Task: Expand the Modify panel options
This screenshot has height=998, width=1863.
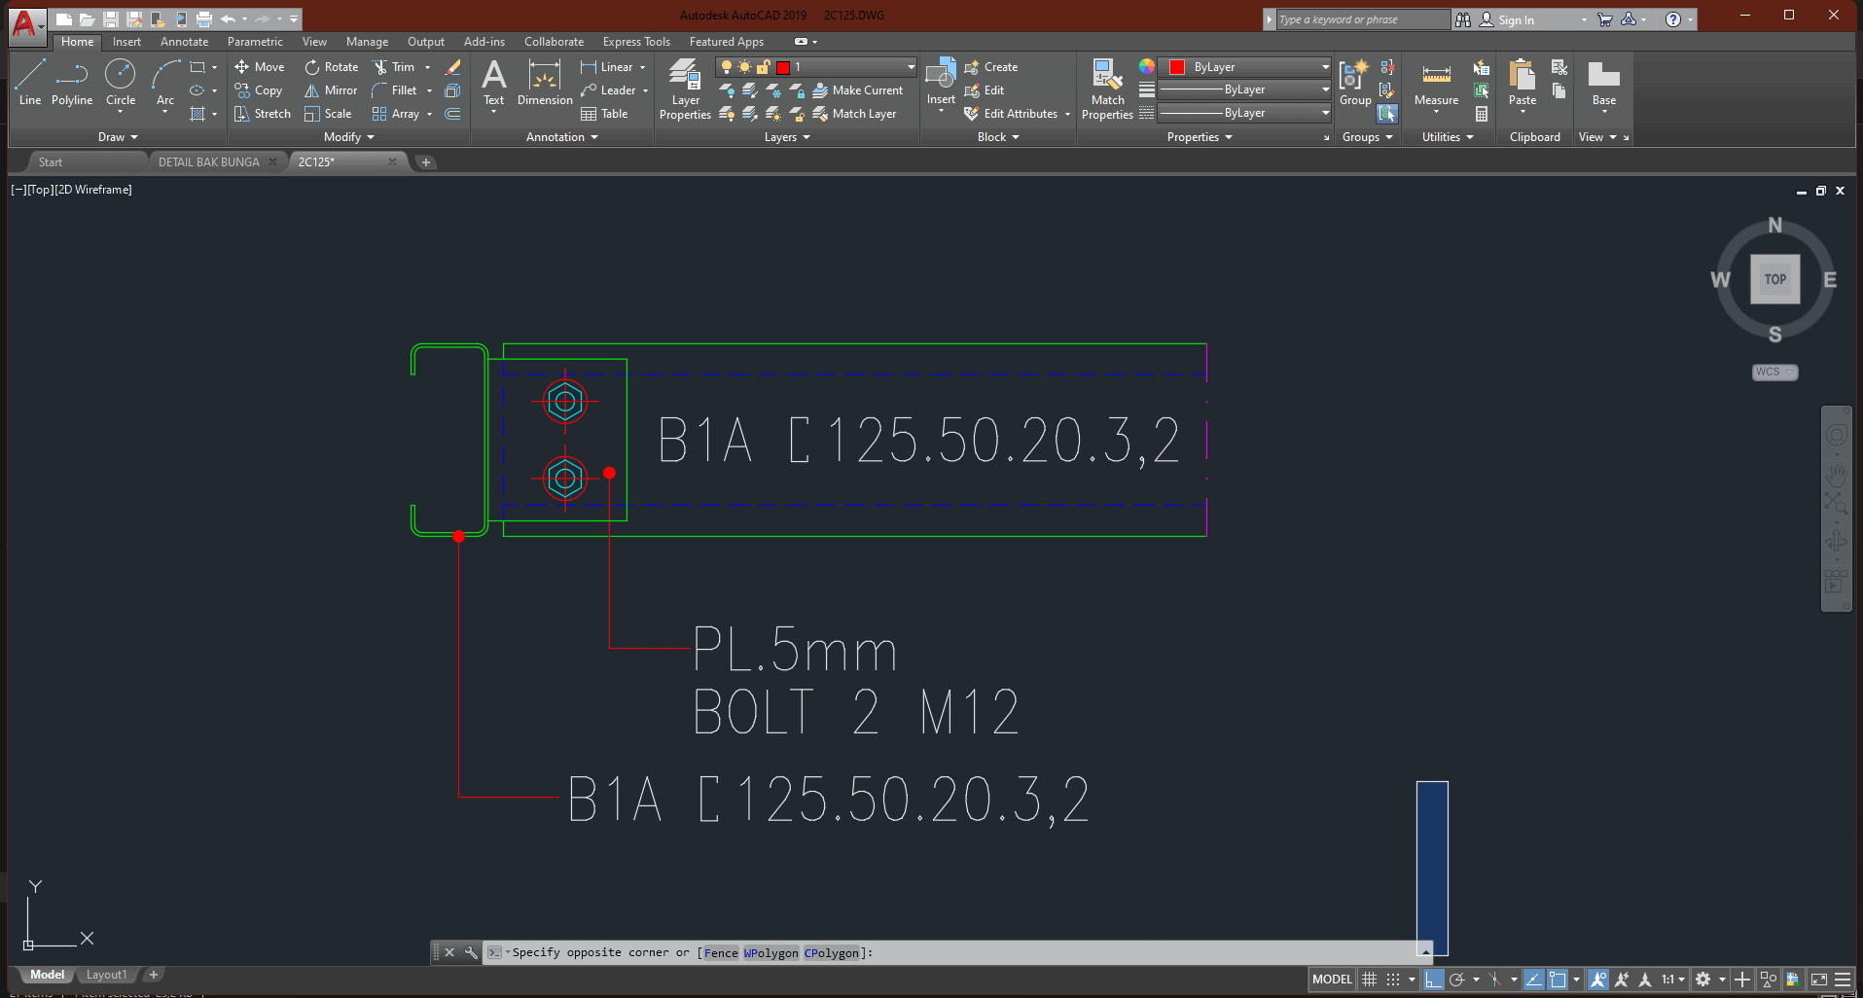Action: pyautogui.click(x=348, y=137)
